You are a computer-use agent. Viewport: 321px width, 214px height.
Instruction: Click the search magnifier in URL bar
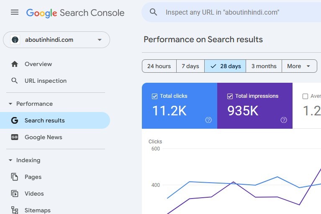click(x=153, y=12)
